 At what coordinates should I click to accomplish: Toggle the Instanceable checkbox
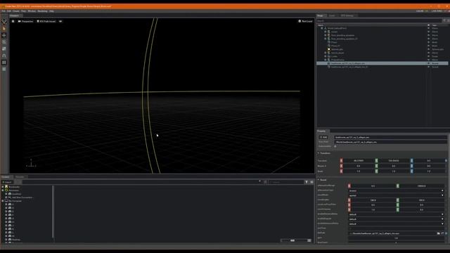click(335, 146)
